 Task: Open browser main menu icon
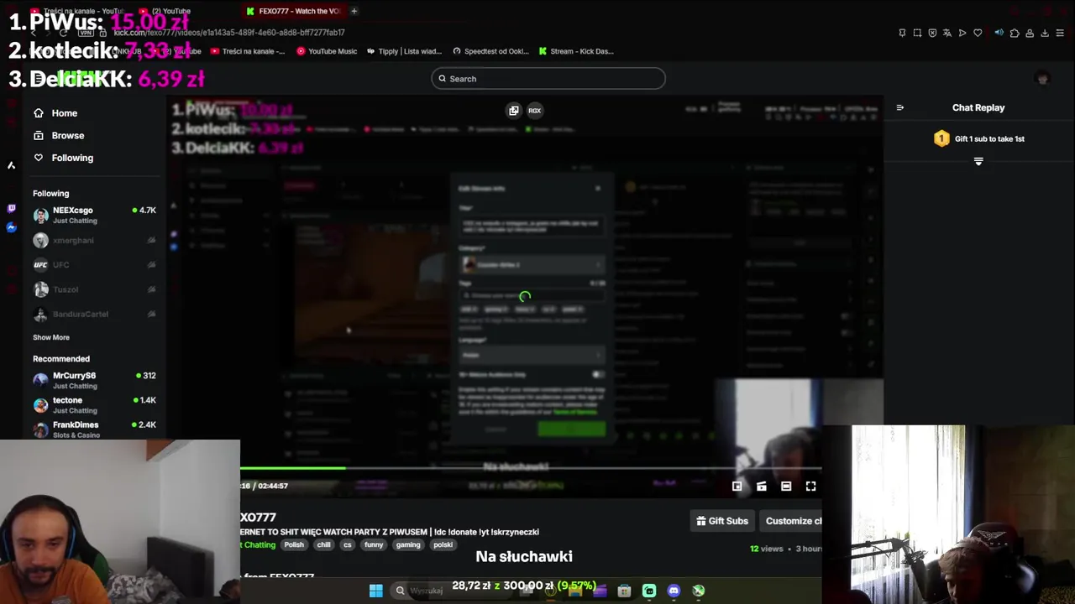(1060, 33)
